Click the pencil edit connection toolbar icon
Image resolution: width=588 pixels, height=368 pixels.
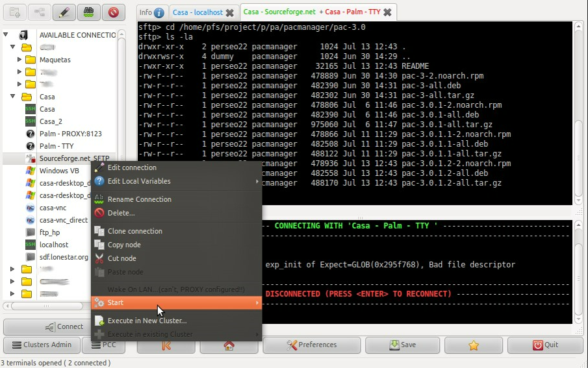(x=64, y=12)
